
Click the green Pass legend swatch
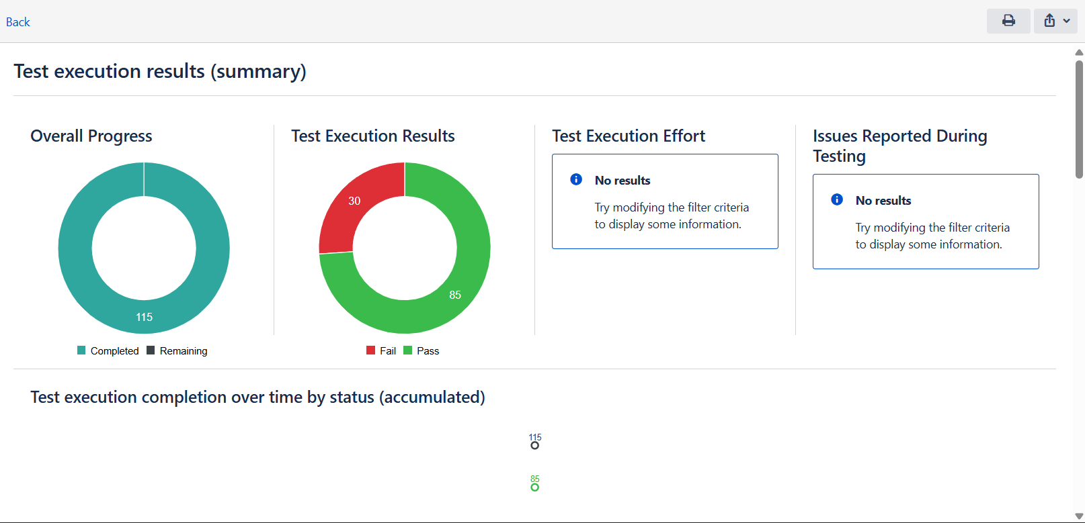[x=407, y=350]
